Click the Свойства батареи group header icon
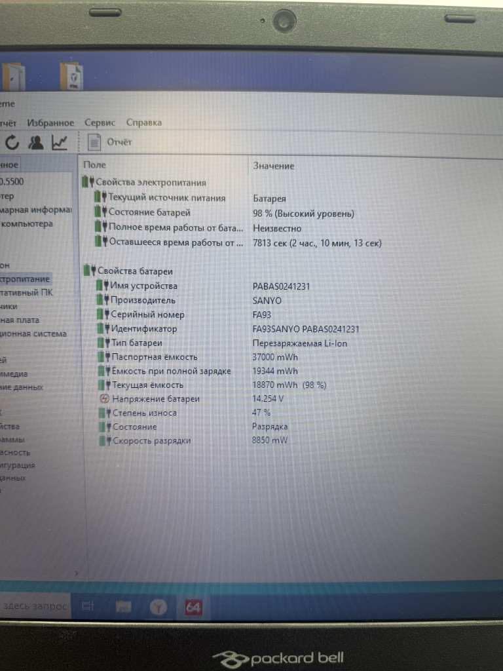The image size is (503, 671). pos(89,271)
